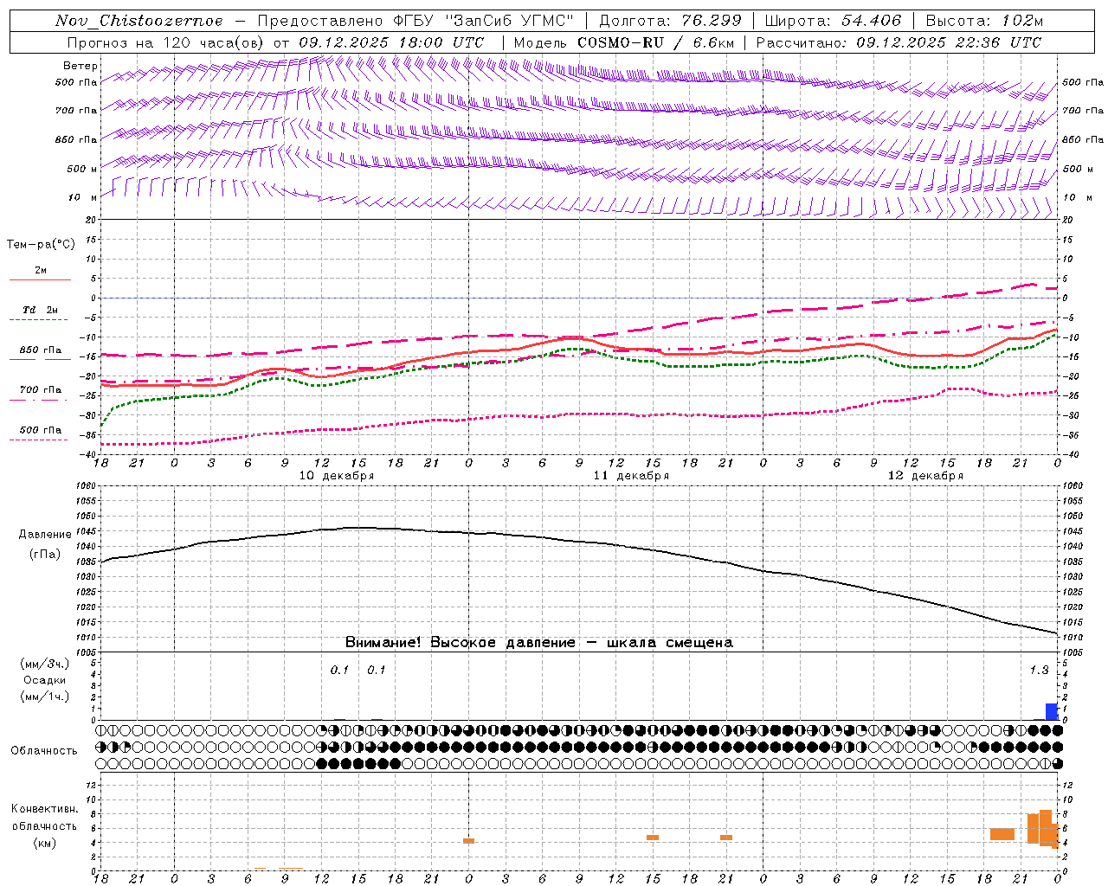Click the Конвективн. облачность label
The height and width of the screenshot is (886, 1108).
(44, 818)
